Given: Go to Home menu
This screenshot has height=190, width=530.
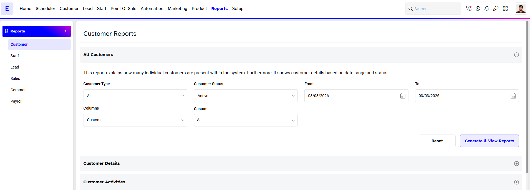Looking at the screenshot, I should (26, 9).
